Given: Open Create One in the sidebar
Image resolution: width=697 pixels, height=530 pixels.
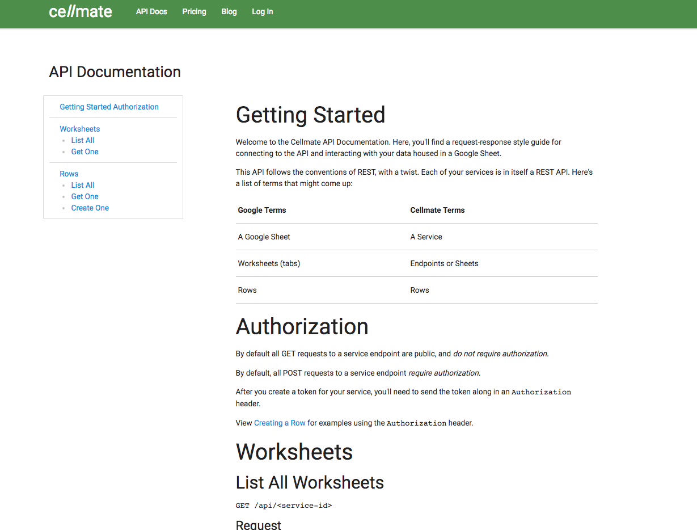Looking at the screenshot, I should (90, 208).
